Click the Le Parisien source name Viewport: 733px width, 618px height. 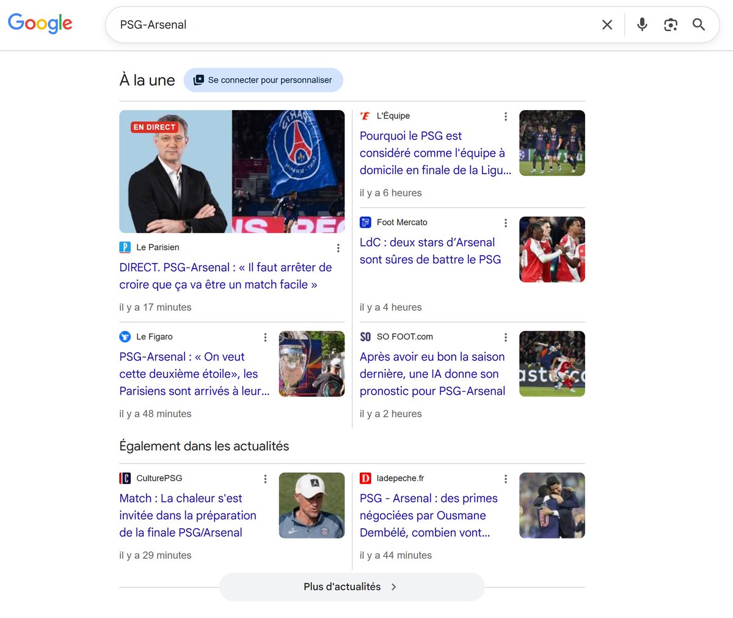(158, 248)
